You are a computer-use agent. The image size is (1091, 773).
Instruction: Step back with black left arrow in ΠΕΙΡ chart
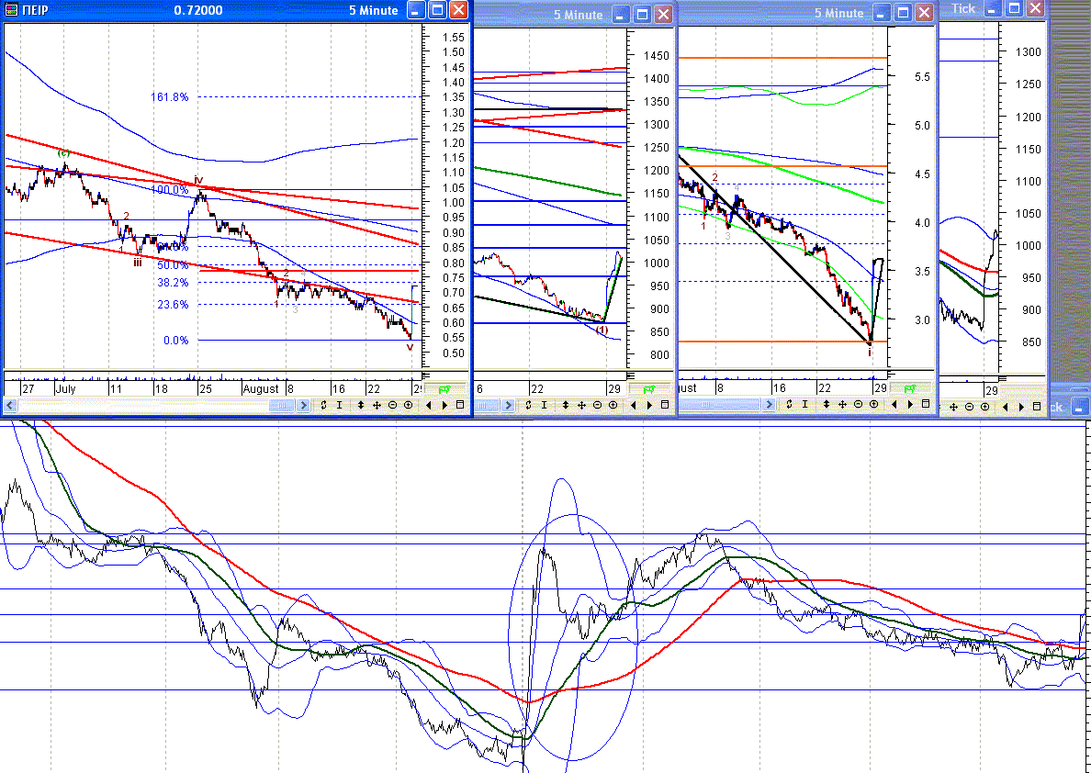pyautogui.click(x=429, y=405)
